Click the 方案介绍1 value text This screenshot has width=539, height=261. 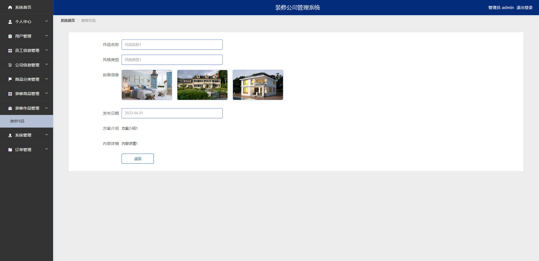(x=130, y=128)
